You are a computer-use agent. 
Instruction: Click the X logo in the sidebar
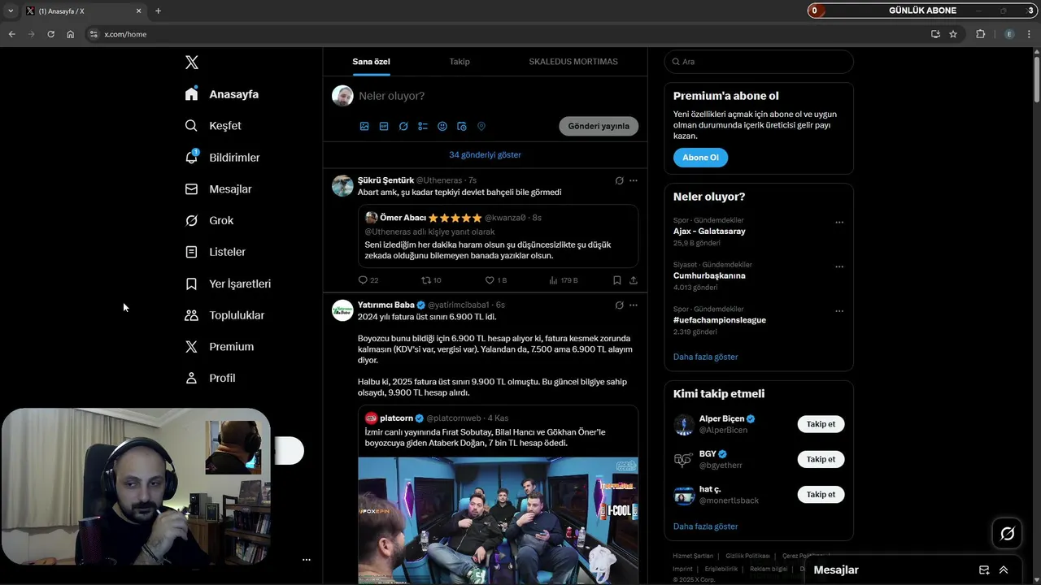click(x=192, y=63)
